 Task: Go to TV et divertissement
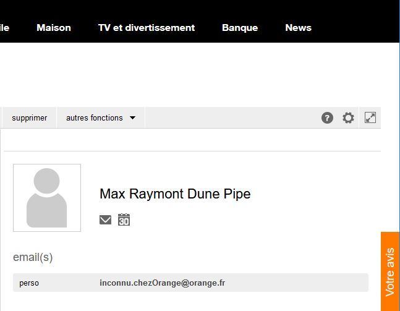(x=147, y=28)
